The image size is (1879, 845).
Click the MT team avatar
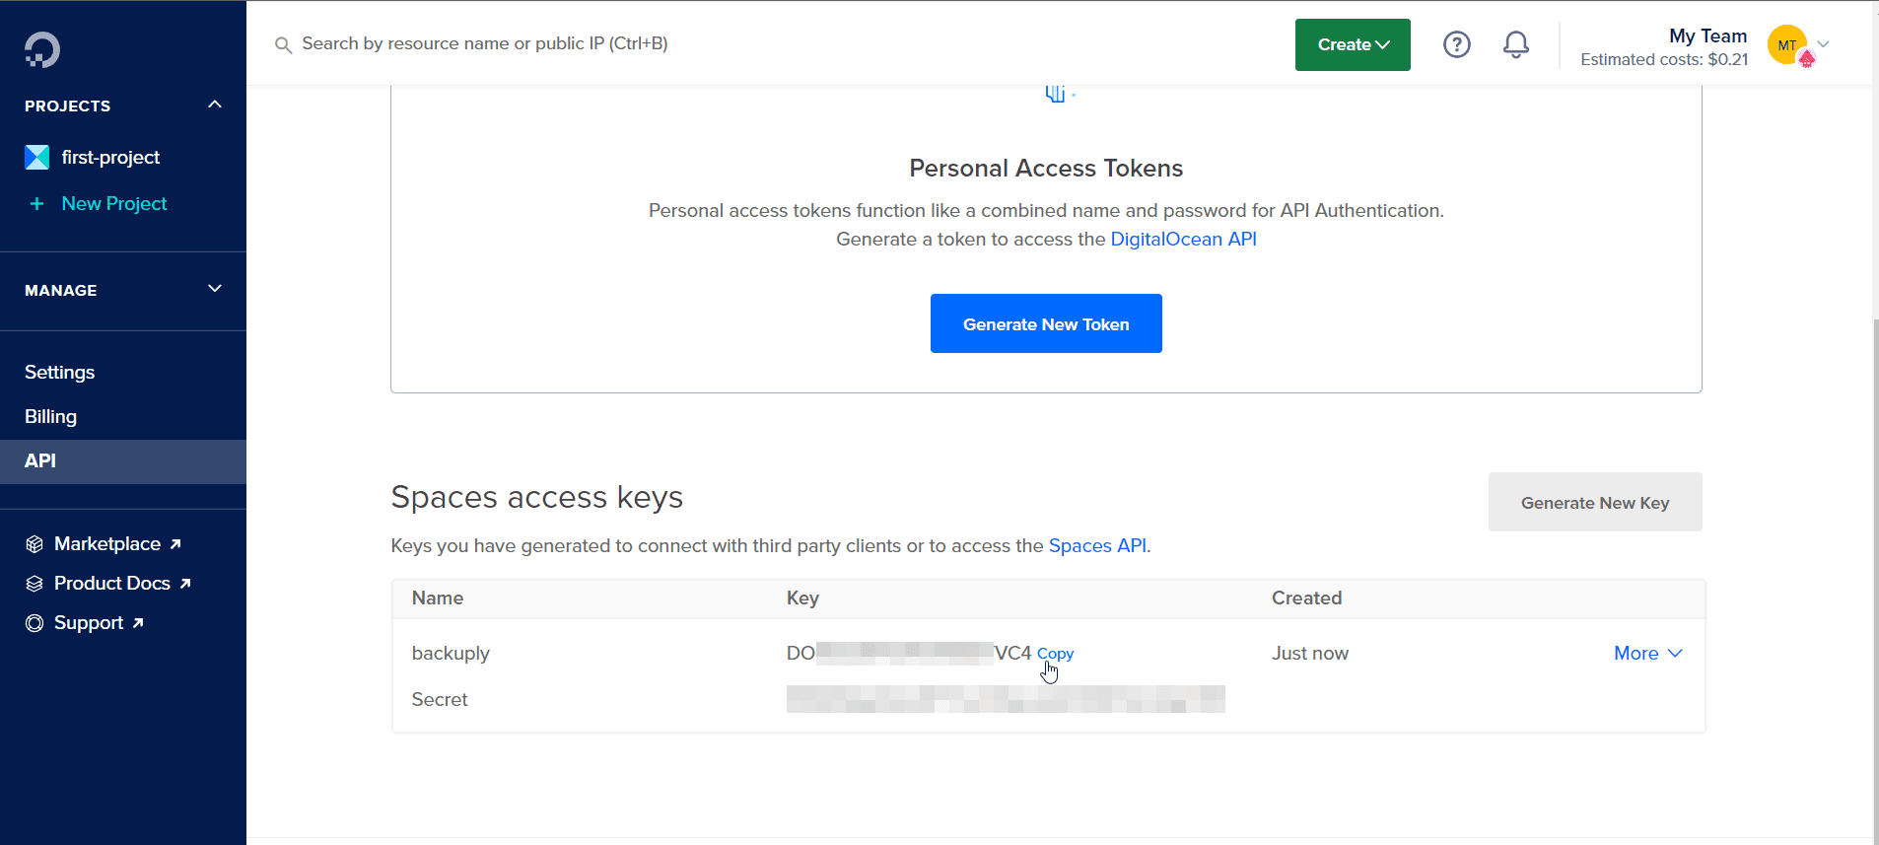point(1786,45)
